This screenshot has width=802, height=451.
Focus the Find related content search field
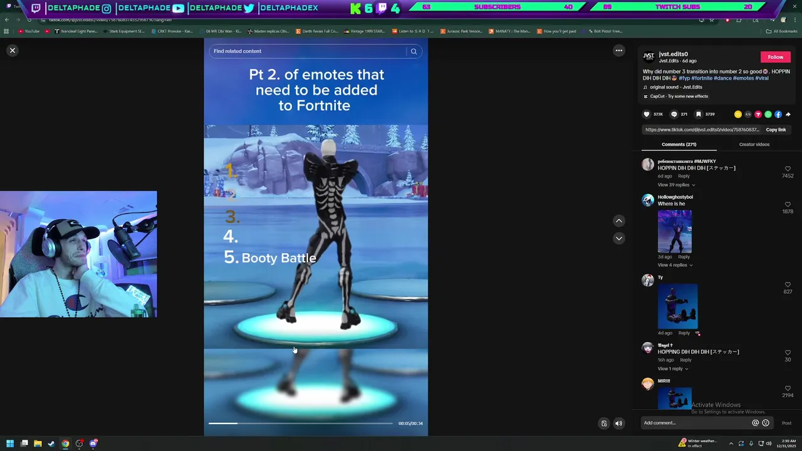(309, 51)
